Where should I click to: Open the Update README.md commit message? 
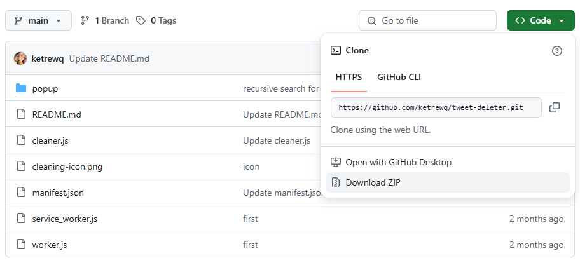[x=109, y=58]
